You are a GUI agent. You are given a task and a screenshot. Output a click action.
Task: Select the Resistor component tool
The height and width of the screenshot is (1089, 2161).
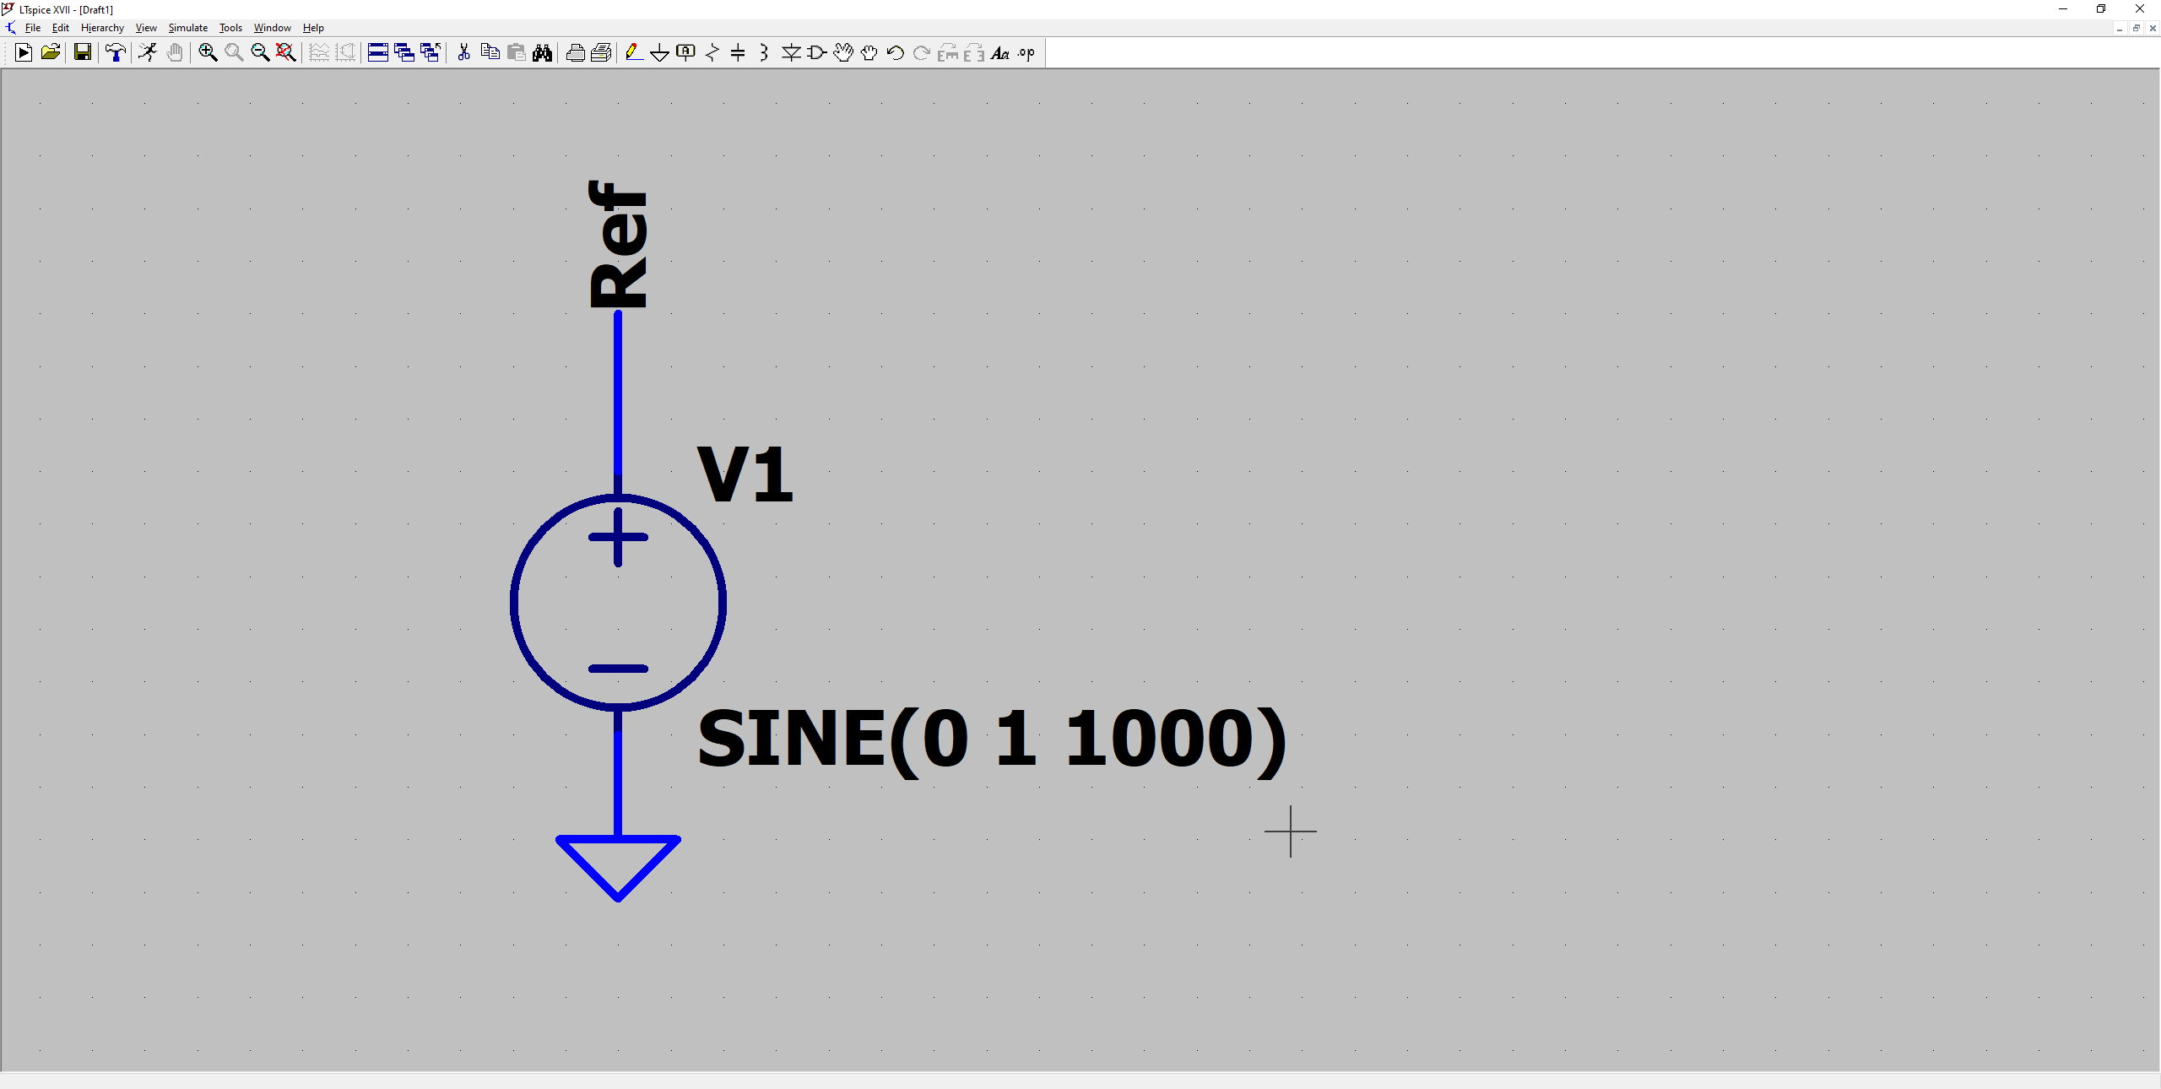point(712,53)
